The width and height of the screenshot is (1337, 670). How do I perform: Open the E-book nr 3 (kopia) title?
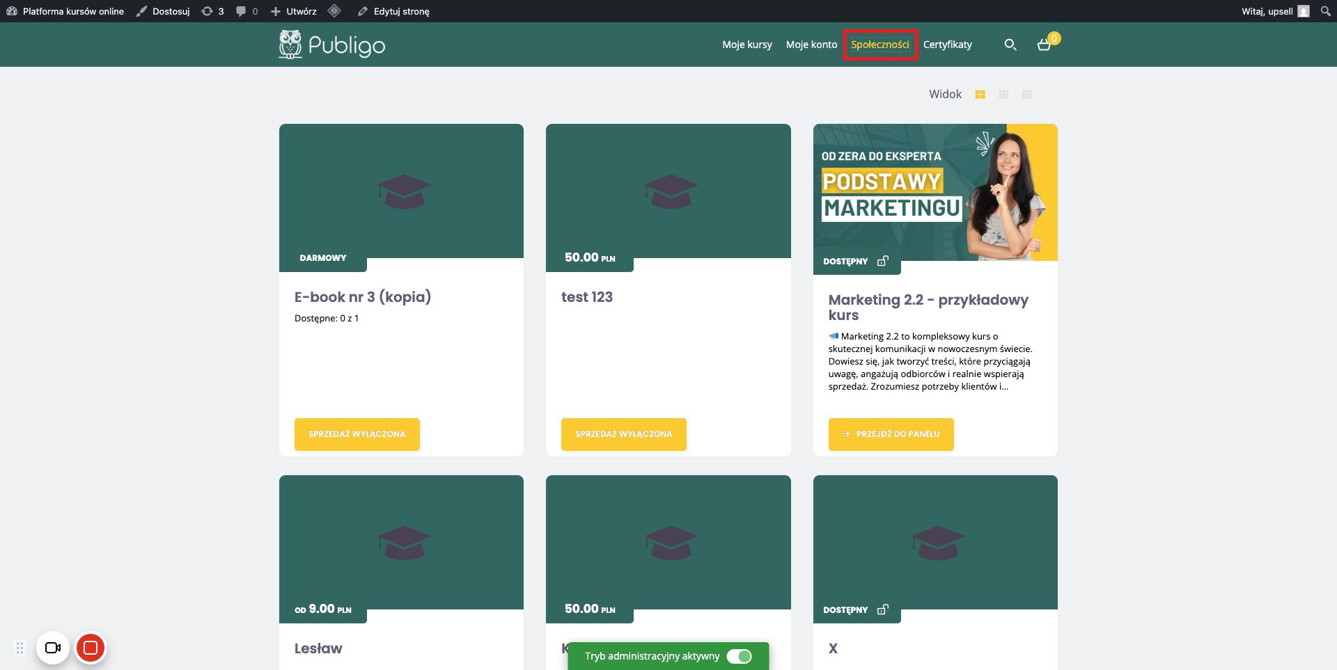coord(362,297)
